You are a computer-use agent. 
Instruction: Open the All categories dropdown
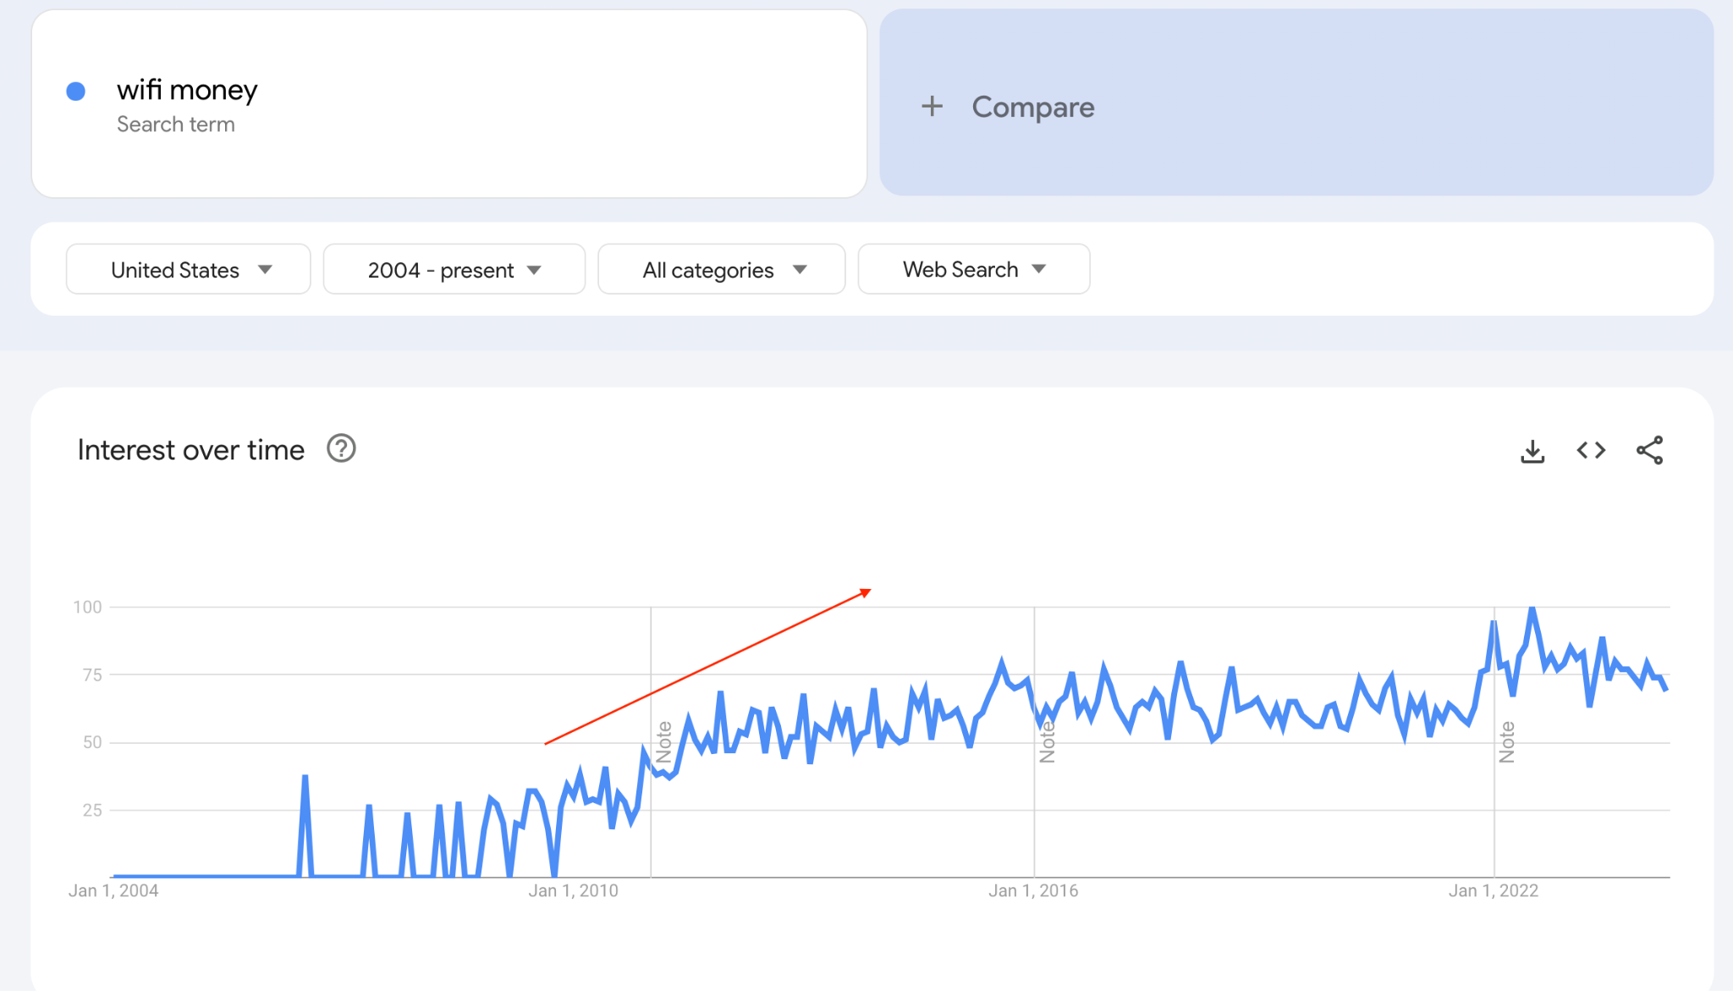tap(721, 270)
